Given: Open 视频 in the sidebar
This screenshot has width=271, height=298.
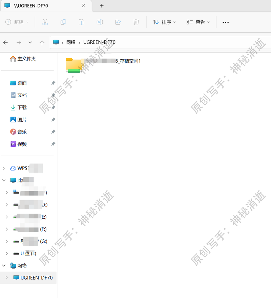Looking at the screenshot, I should pos(18,144).
